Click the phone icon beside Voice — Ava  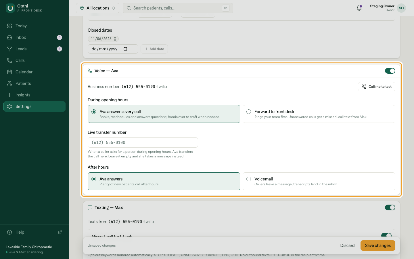(90, 71)
